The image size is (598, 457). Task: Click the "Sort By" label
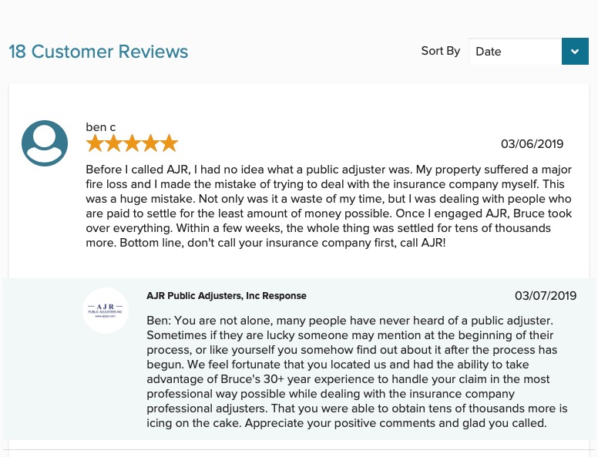440,51
